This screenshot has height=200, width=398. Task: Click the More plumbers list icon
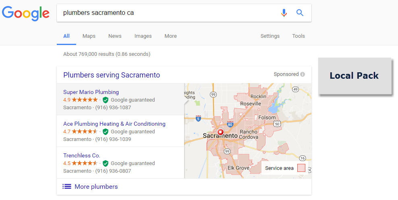(x=67, y=186)
